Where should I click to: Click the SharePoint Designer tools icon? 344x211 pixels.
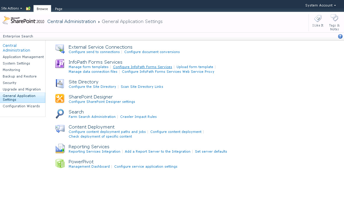[60, 98]
